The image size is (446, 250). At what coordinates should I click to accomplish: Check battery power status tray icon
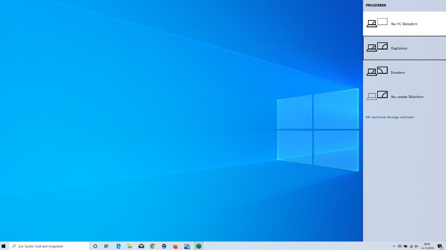pos(405,247)
